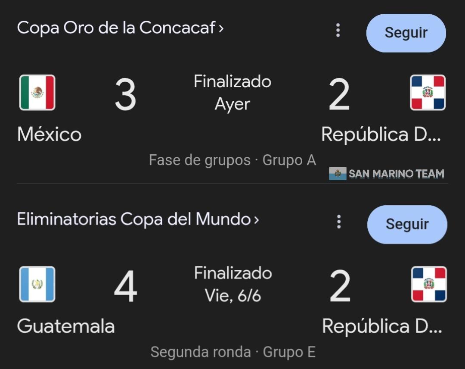Open three-dot menu for Copa Oro

[338, 30]
